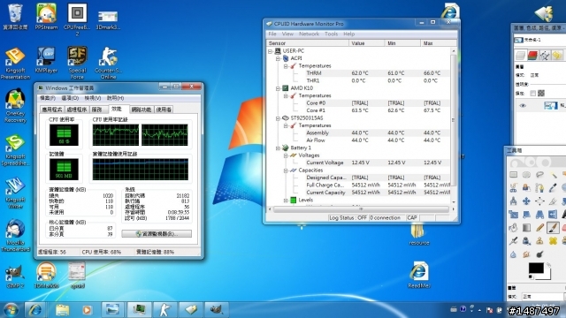Select the Free Select lasso tool

(x=539, y=175)
